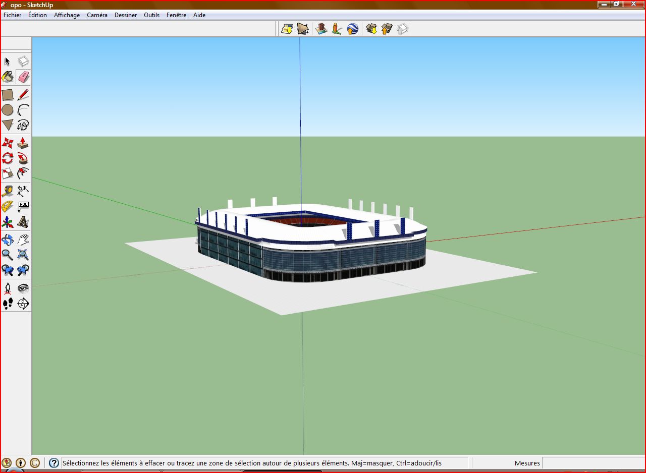Open the Fenêtre menu
646x473 pixels.
176,15
